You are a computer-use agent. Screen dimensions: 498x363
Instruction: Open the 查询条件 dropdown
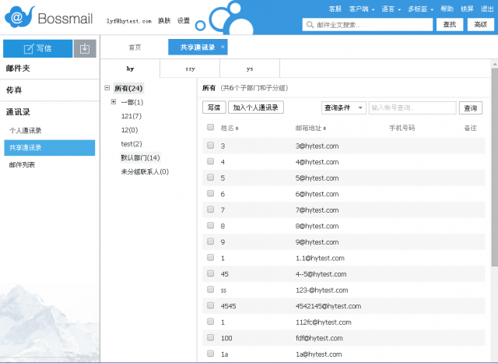point(344,107)
